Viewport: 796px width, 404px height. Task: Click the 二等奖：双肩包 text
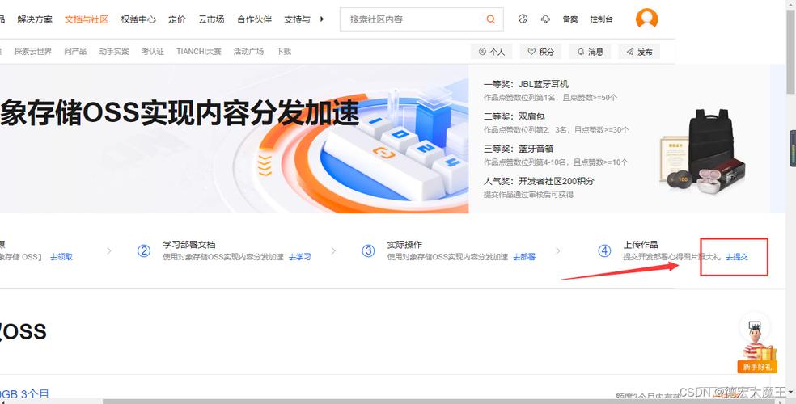click(514, 116)
